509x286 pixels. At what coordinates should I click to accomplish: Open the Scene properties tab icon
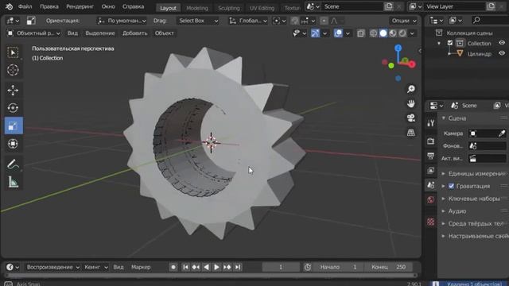click(431, 185)
